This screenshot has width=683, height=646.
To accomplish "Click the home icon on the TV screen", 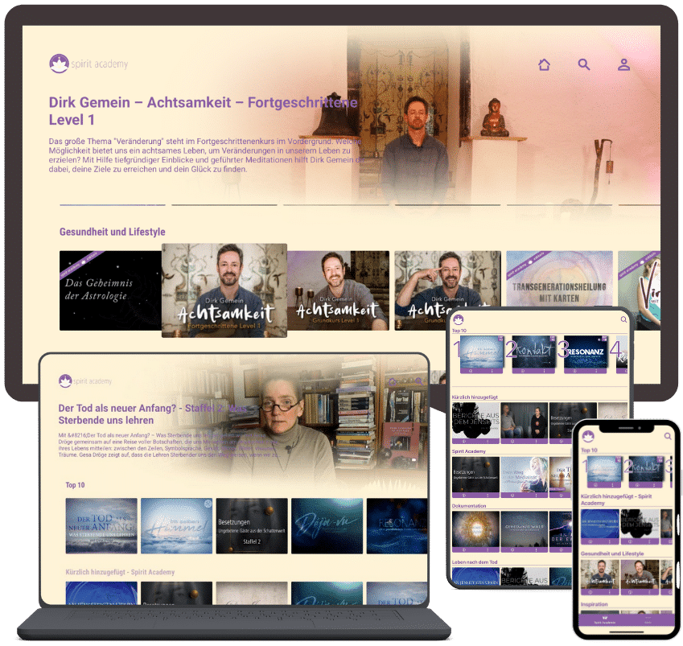I will (544, 65).
